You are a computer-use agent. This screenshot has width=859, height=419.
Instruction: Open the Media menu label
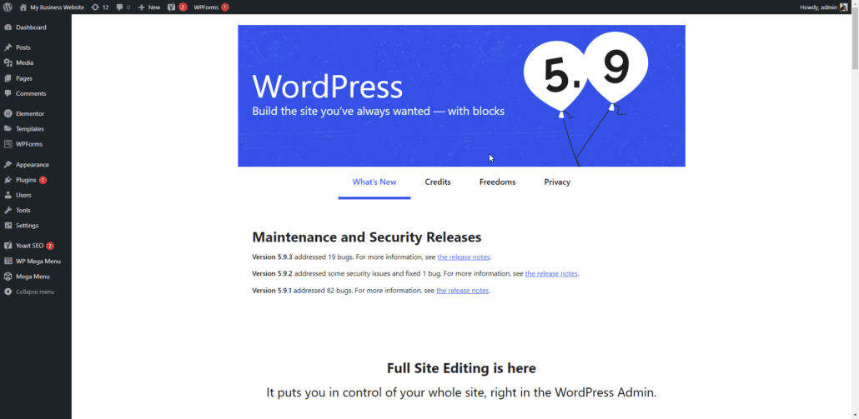[x=25, y=63]
